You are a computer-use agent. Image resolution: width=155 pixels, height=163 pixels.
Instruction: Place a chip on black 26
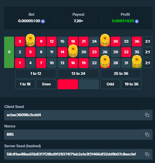pyautogui.click(x=105, y=52)
